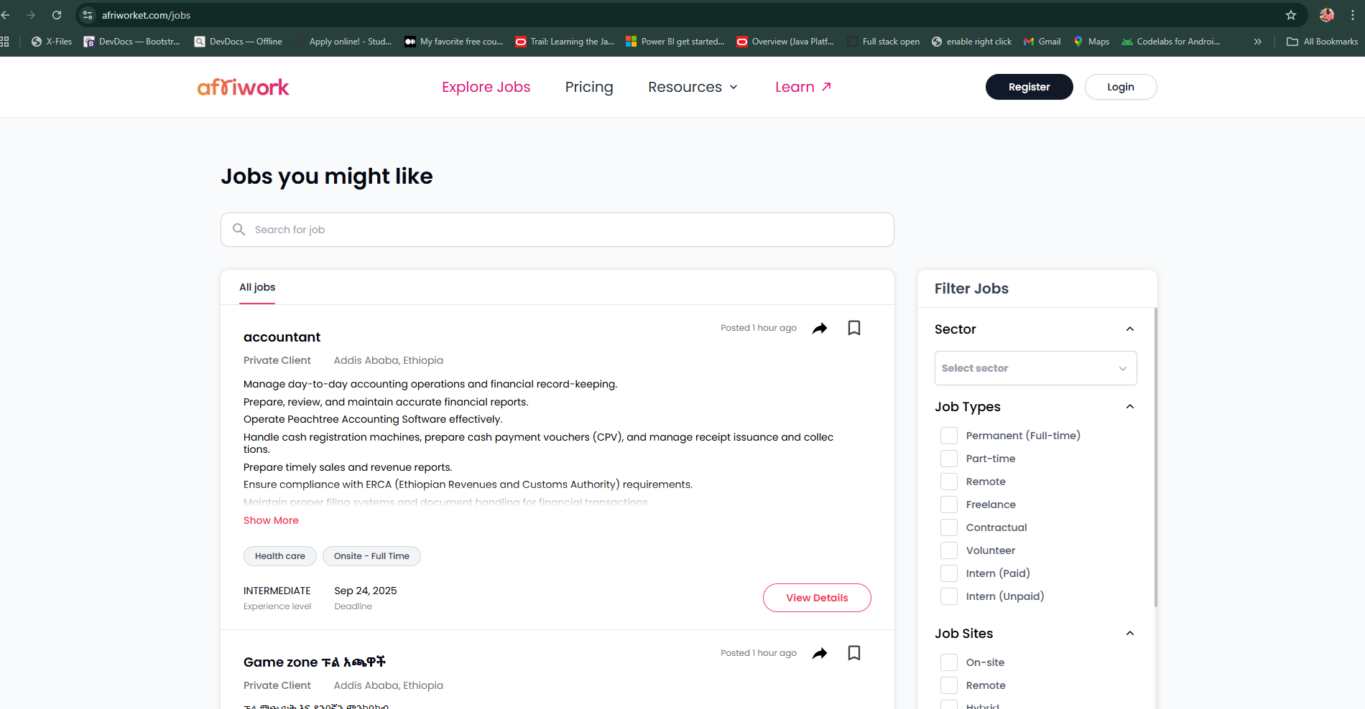Viewport: 1365px width, 709px height.
Task: Go to the Pricing page
Action: (589, 87)
